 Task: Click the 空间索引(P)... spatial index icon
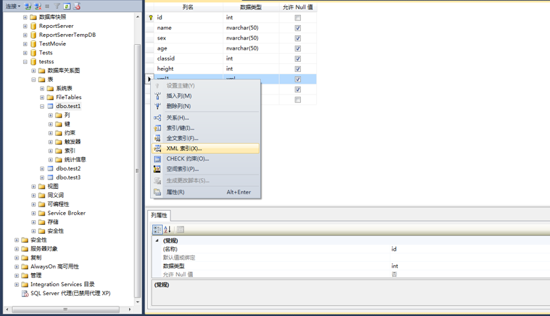(157, 169)
